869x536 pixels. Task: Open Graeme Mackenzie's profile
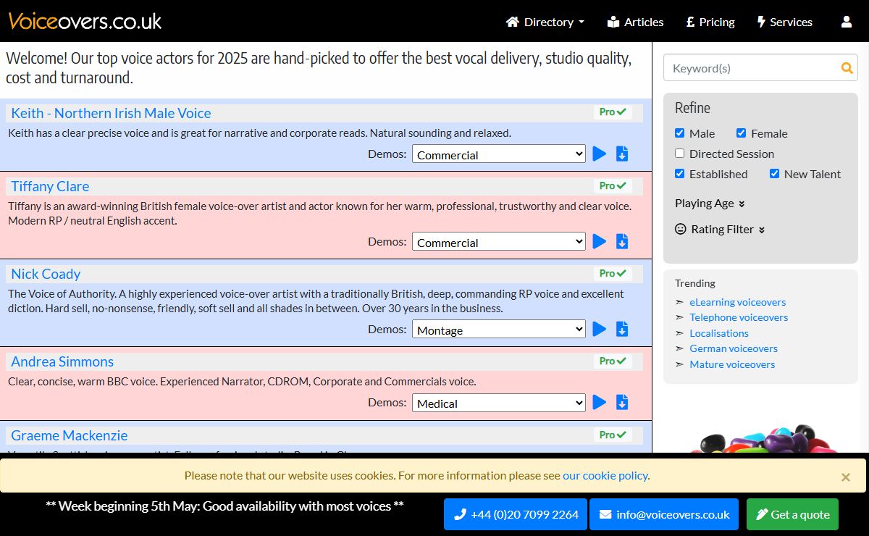pyautogui.click(x=69, y=435)
